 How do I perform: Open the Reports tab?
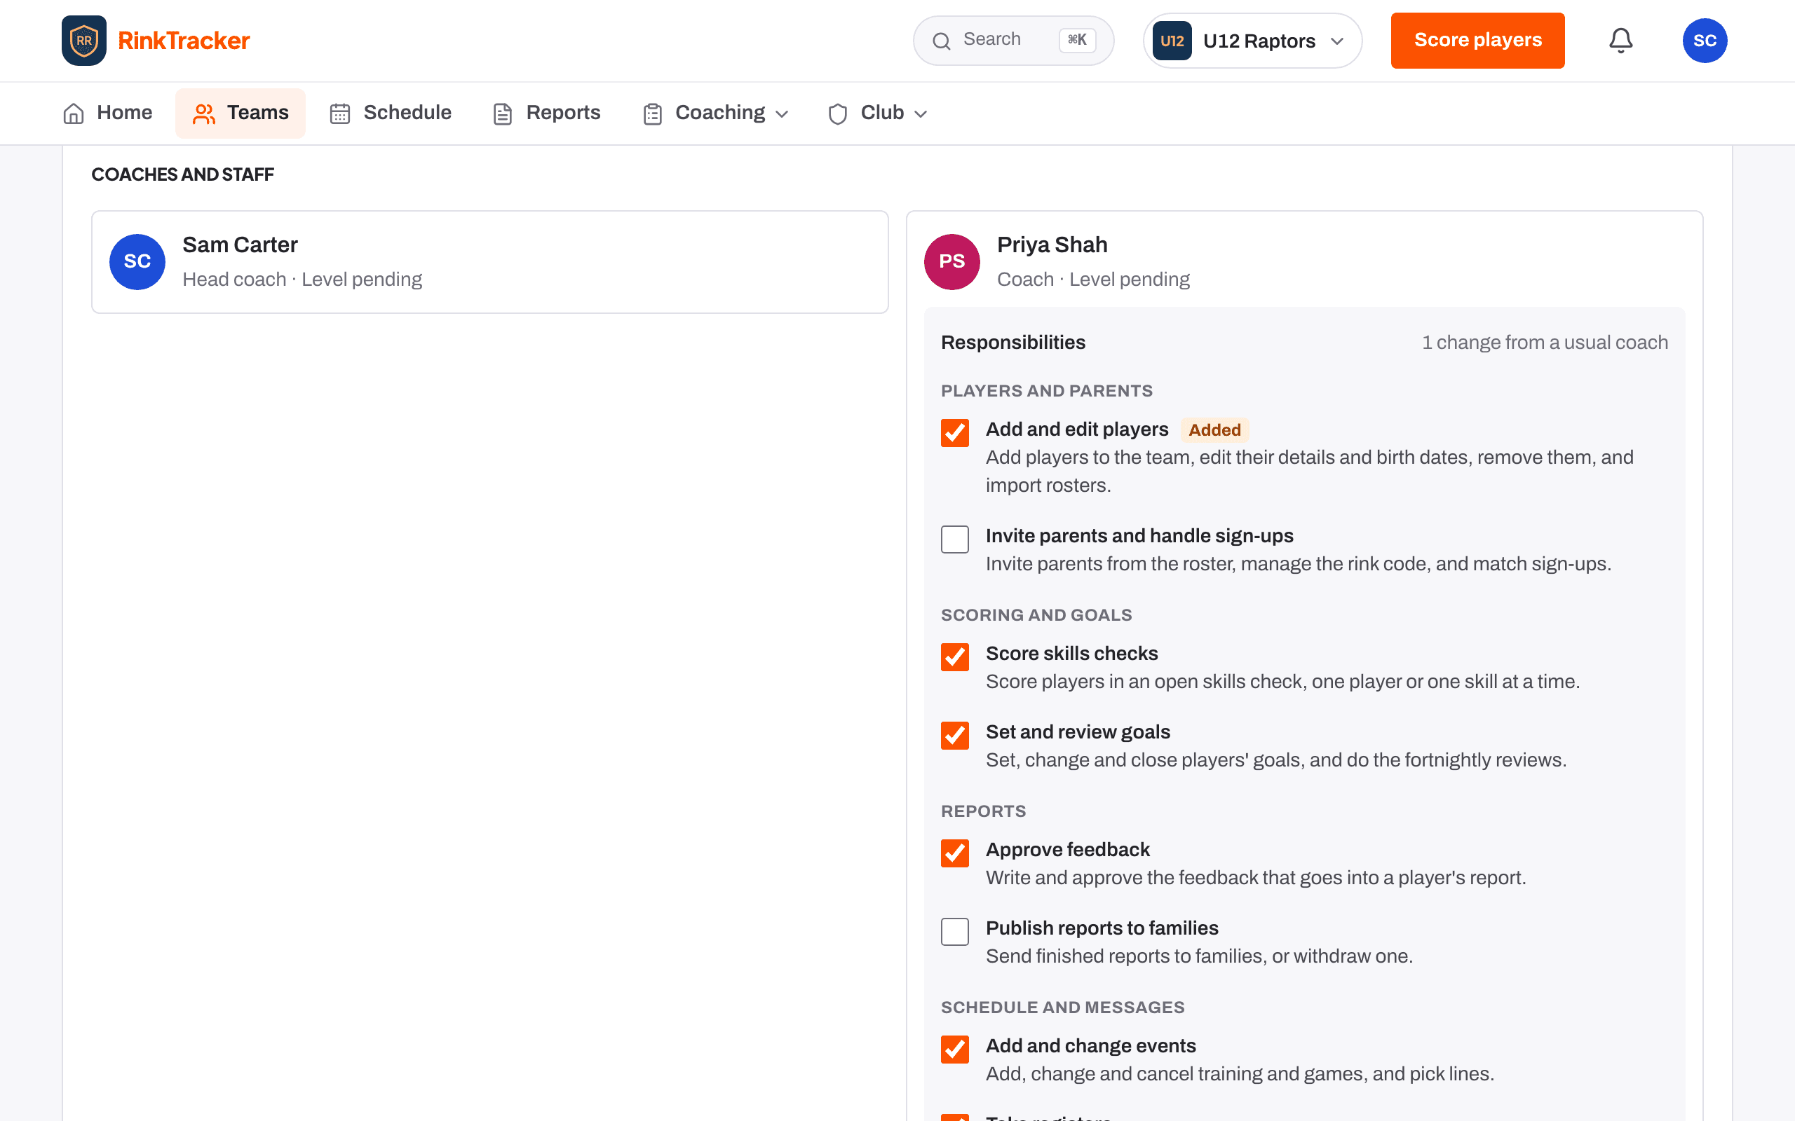(547, 113)
